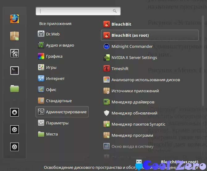Open Менеджер обновлений entry text
The height and width of the screenshot is (171, 207).
click(x=134, y=113)
